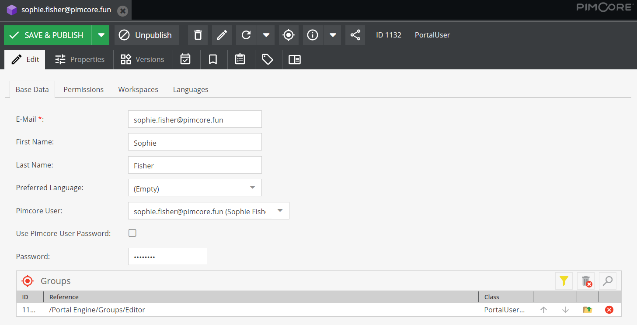Click the First Name input field
Screen dimensions: 637x325
tap(195, 142)
